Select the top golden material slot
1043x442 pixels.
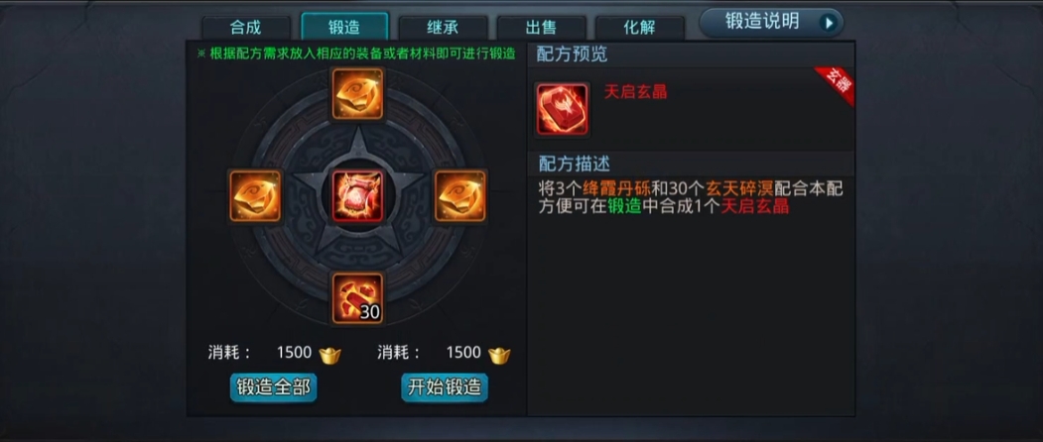[358, 94]
